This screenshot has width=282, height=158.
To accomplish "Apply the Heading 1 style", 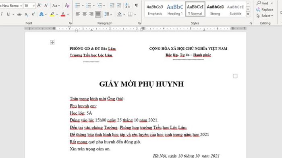I will [x=175, y=10].
